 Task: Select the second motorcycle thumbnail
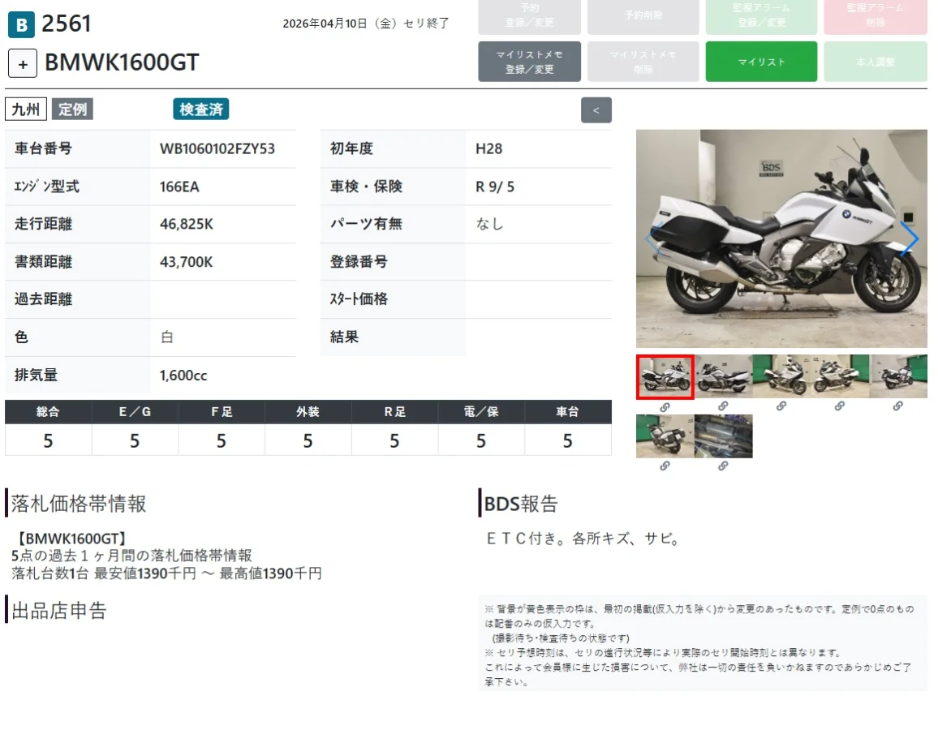[723, 376]
